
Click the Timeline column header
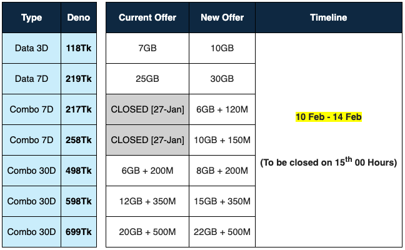point(328,17)
